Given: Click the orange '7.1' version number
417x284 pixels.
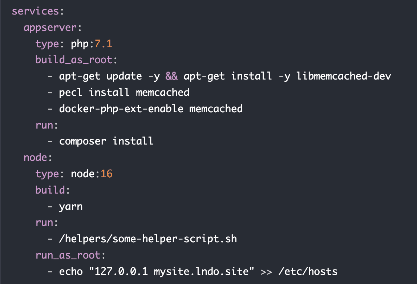Looking at the screenshot, I should 104,44.
